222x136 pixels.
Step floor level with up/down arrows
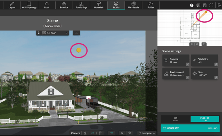(x=39, y=33)
